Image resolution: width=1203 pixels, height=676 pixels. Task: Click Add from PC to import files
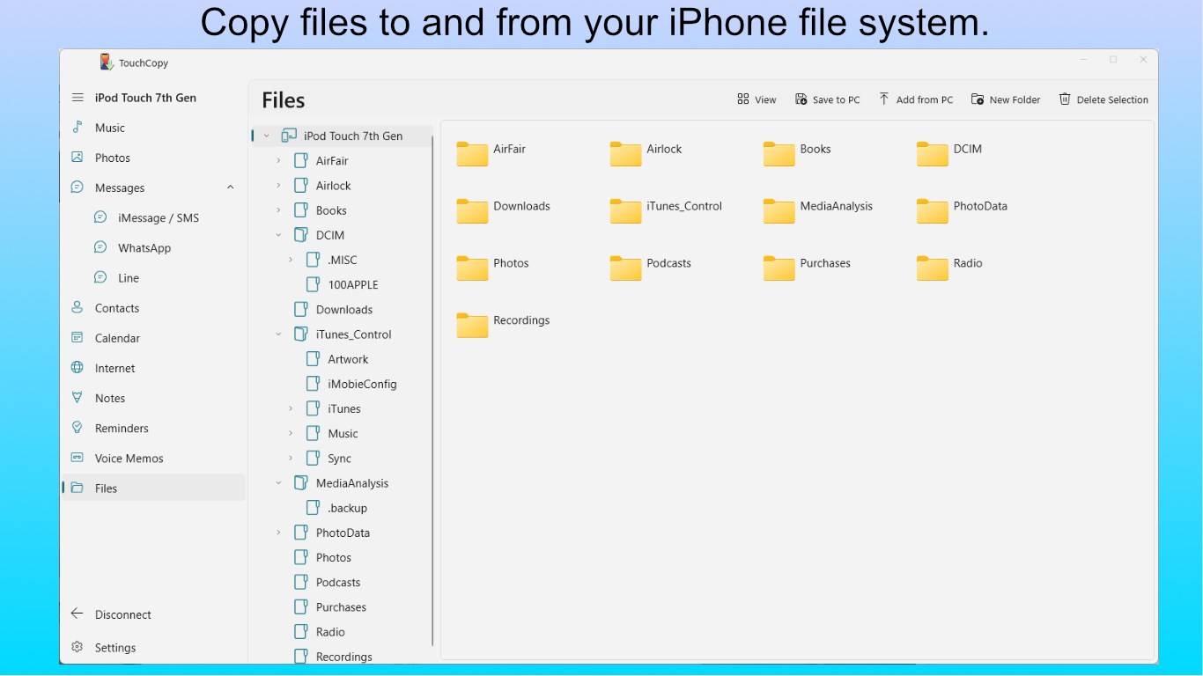tap(916, 99)
